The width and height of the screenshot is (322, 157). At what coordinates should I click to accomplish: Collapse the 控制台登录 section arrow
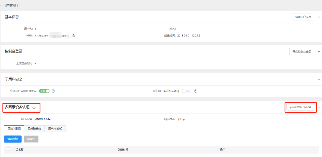319,52
